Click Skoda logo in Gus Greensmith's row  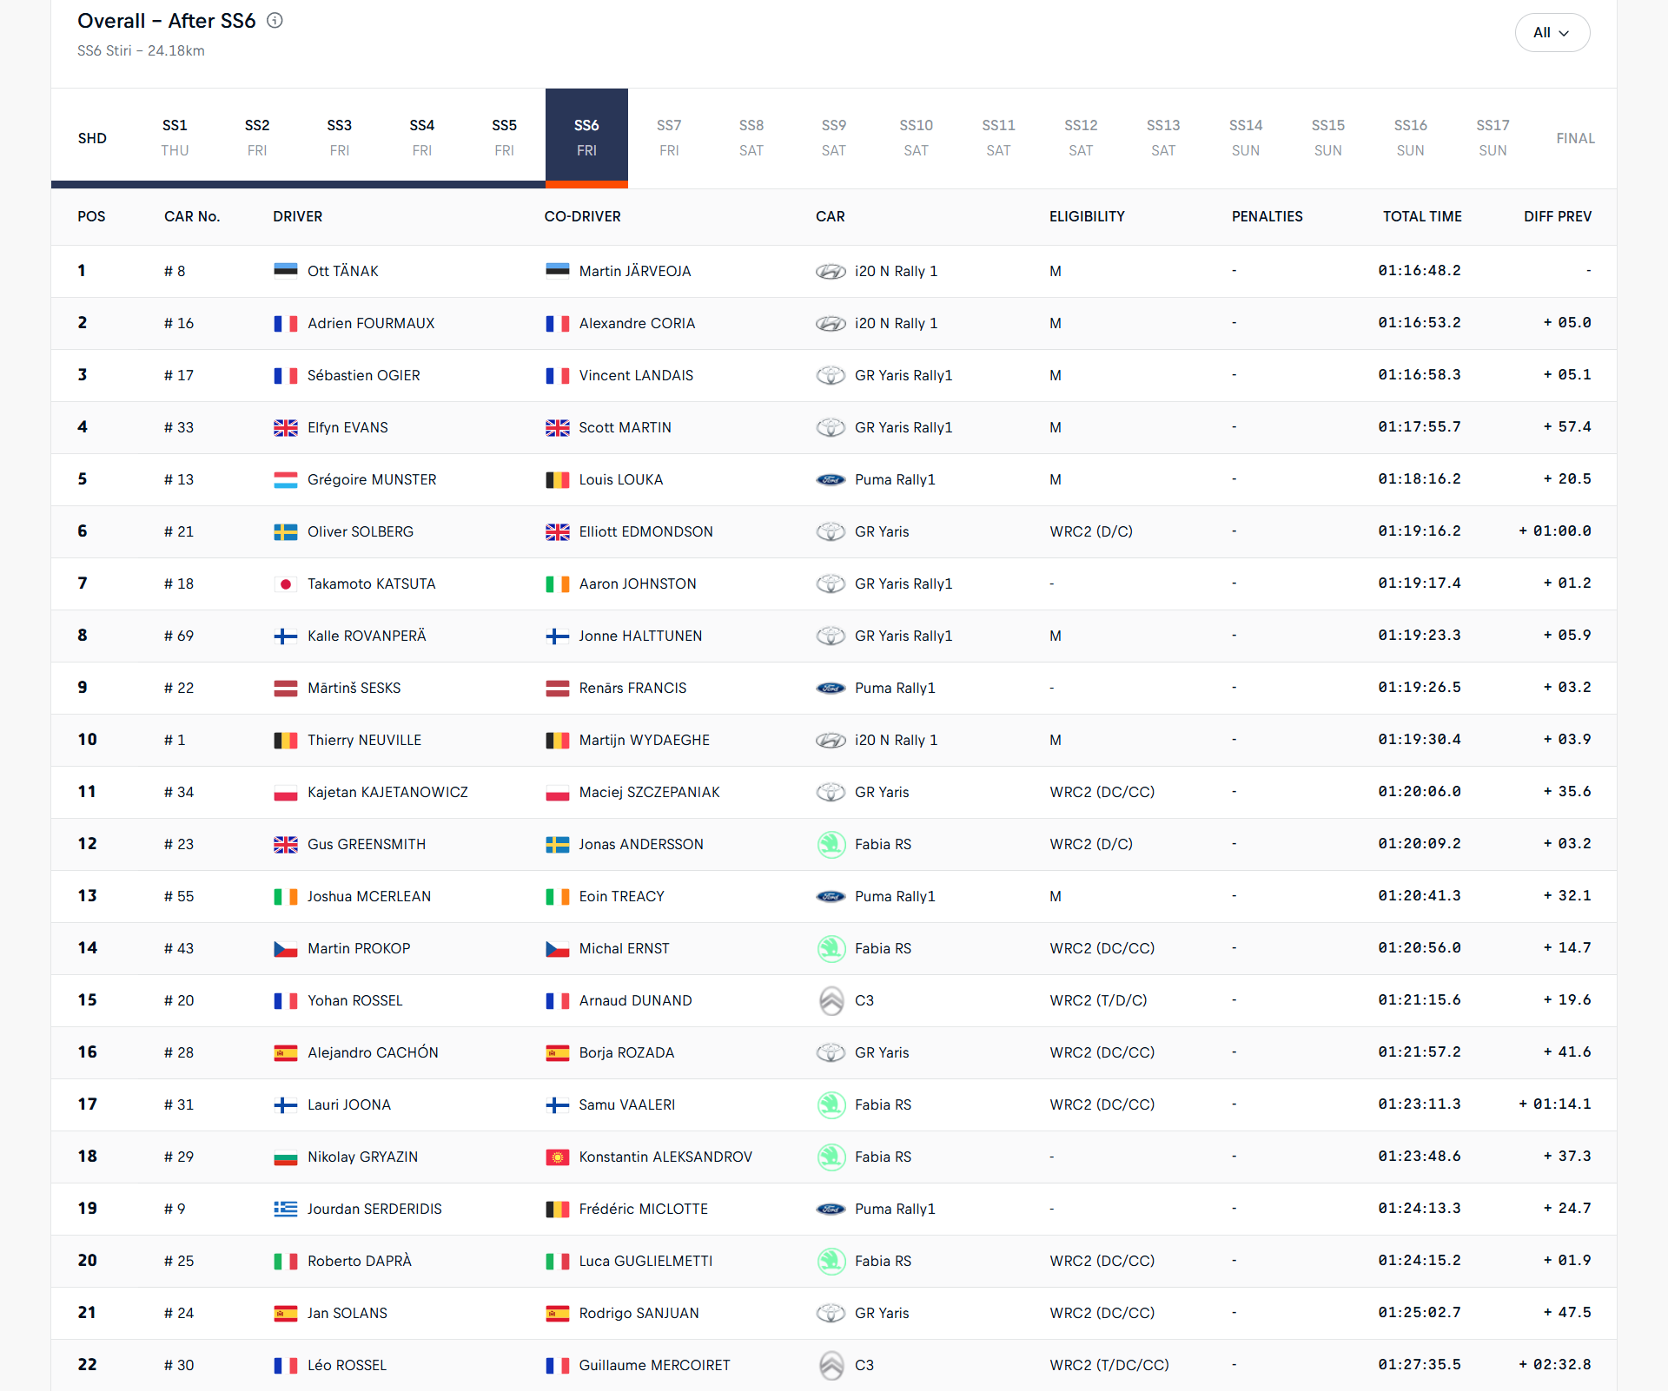point(831,845)
